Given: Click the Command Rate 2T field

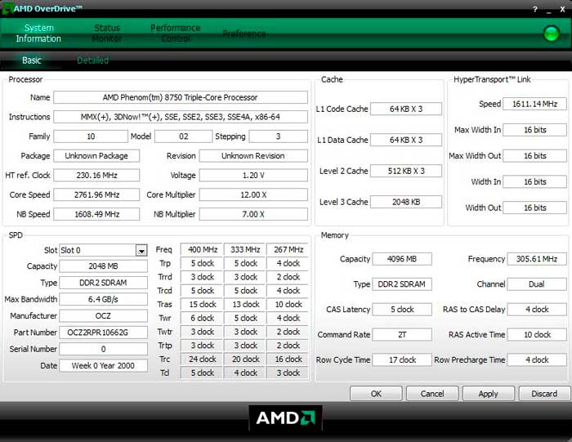Looking at the screenshot, I should point(402,334).
